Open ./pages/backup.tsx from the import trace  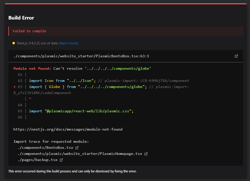pos(37,160)
